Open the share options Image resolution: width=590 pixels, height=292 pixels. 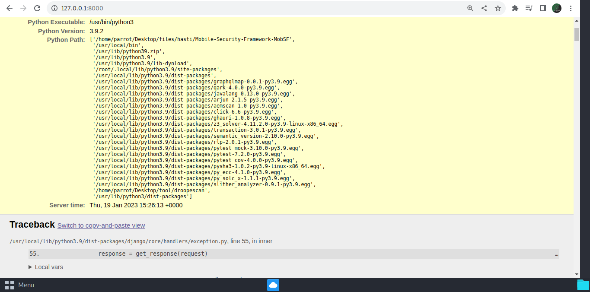pyautogui.click(x=484, y=8)
